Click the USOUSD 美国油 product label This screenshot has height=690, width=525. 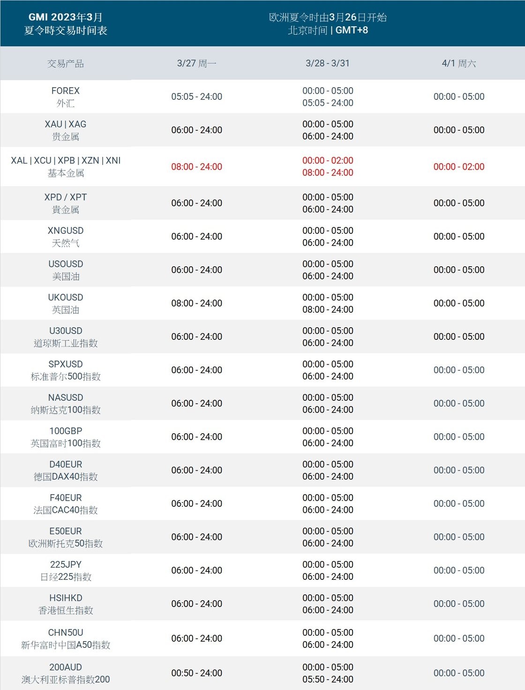[x=66, y=270]
